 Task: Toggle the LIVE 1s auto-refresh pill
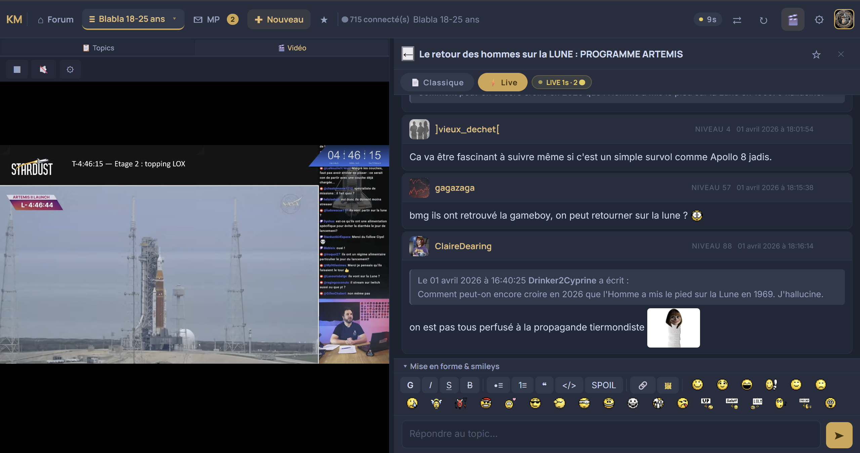tap(561, 82)
